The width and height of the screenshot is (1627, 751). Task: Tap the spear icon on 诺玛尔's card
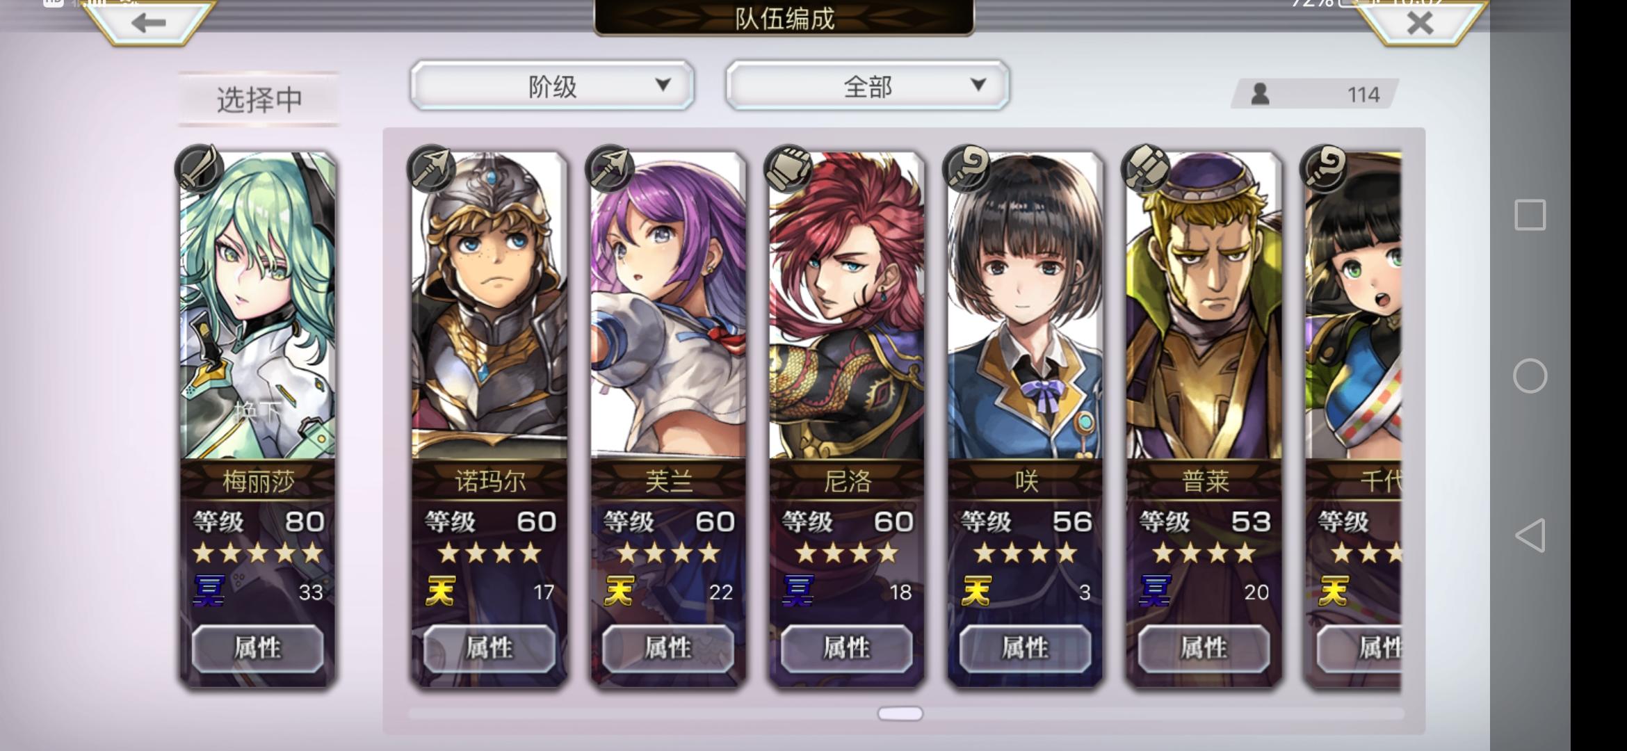pos(432,168)
